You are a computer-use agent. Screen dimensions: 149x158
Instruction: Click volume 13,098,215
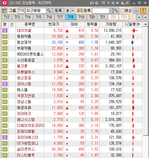point(113,30)
